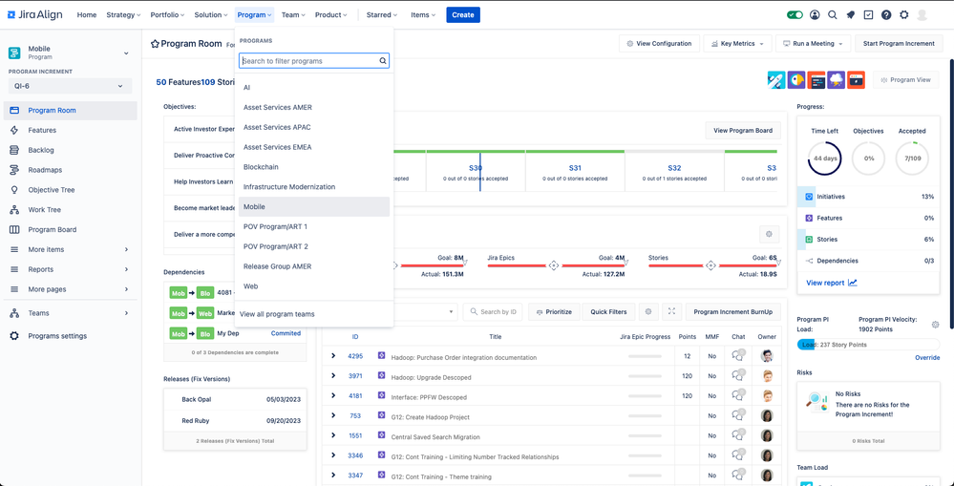Click View Program Board button
954x486 pixels.
click(x=743, y=130)
